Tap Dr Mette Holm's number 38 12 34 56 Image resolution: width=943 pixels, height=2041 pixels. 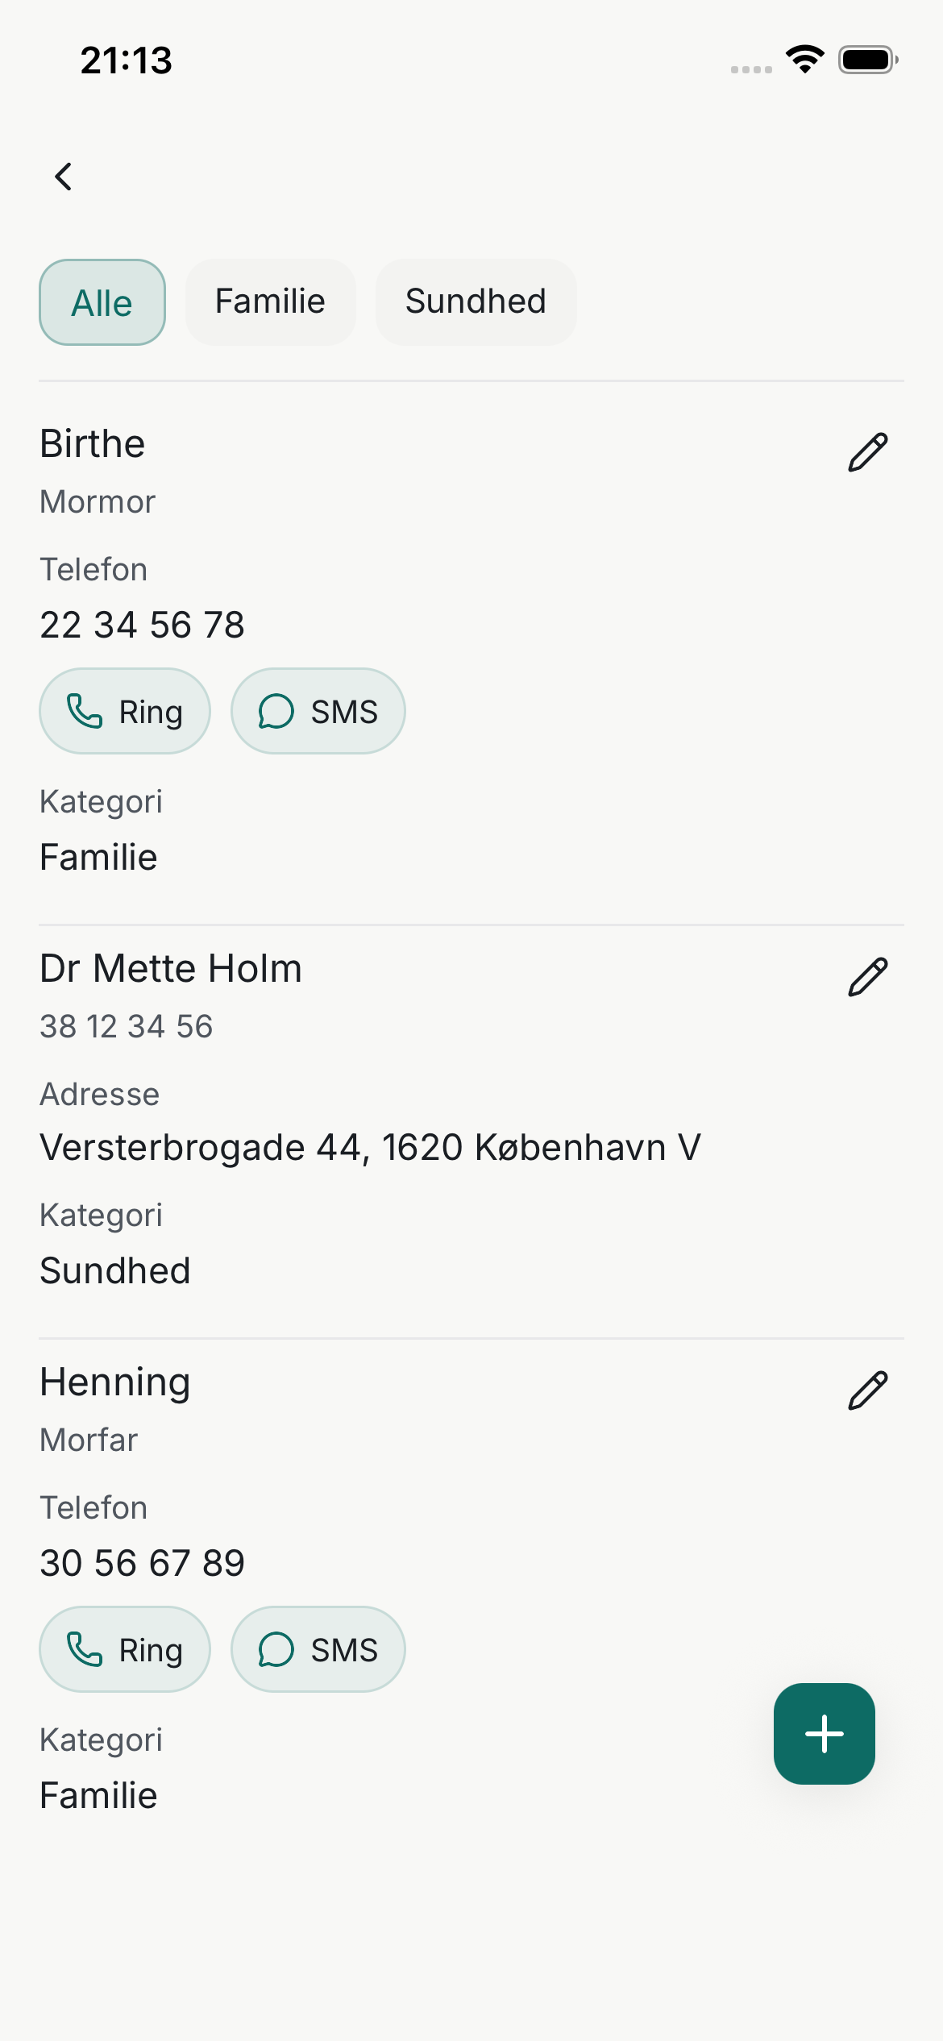click(x=127, y=1026)
